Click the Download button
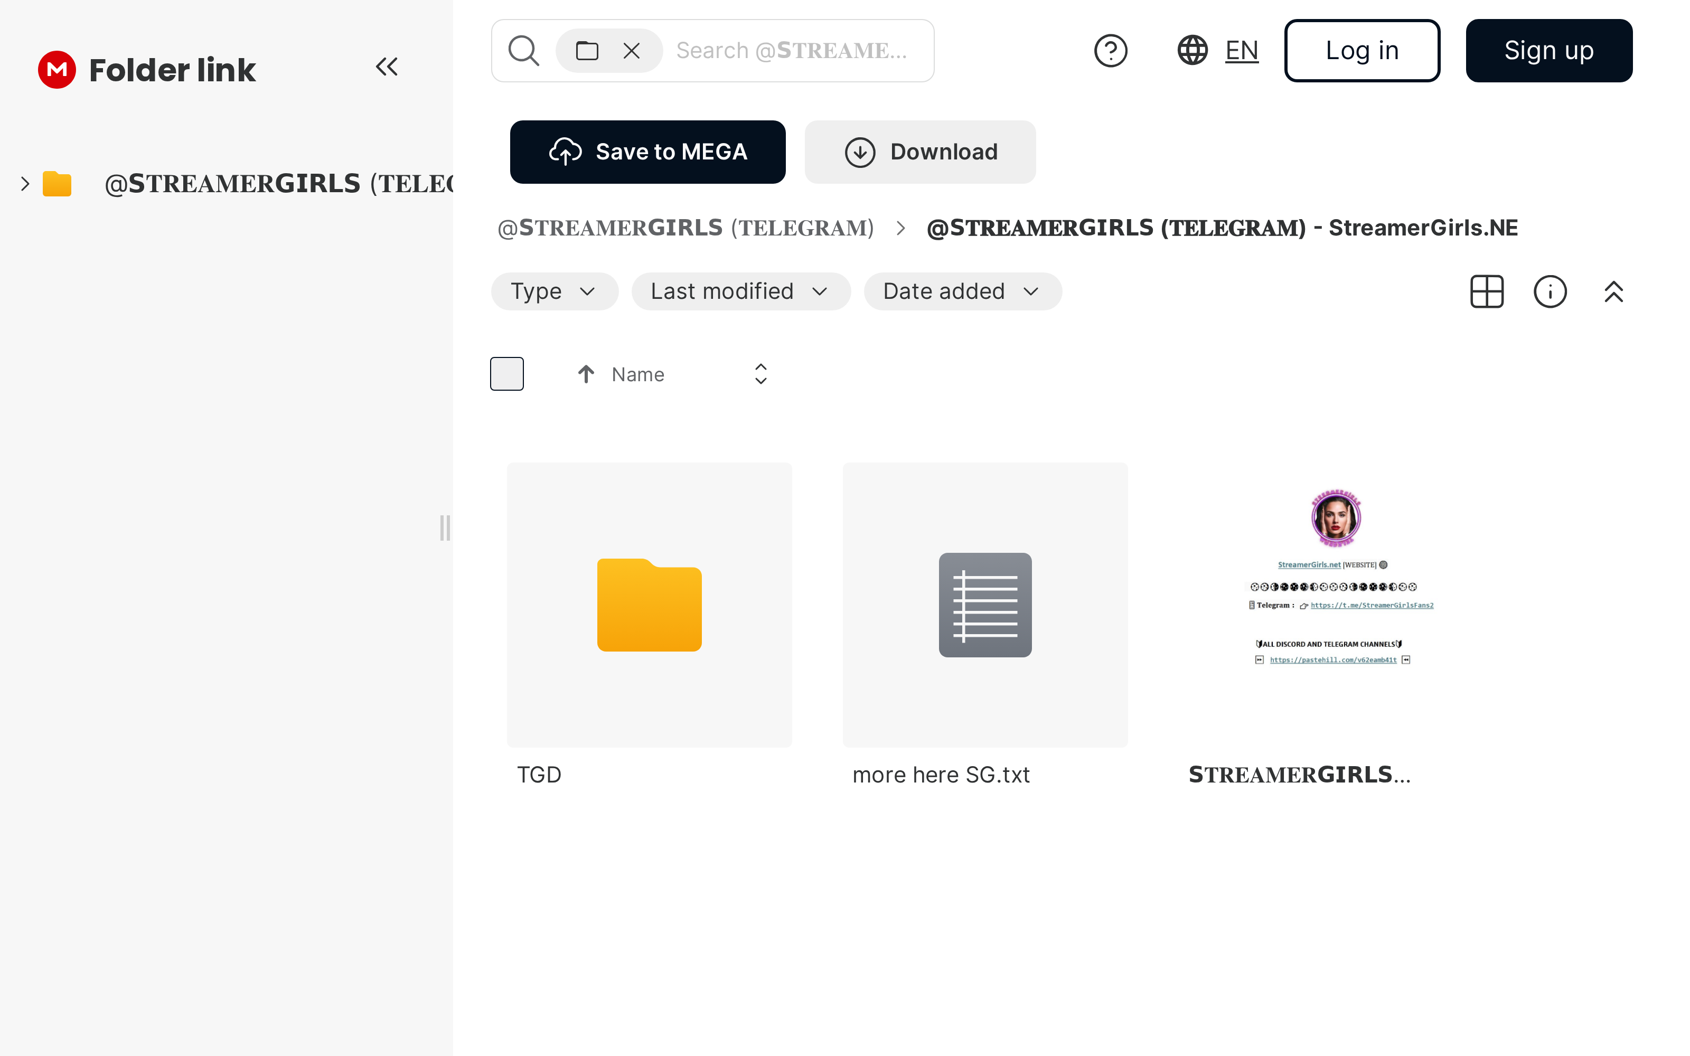This screenshot has height=1056, width=1690. 919,152
